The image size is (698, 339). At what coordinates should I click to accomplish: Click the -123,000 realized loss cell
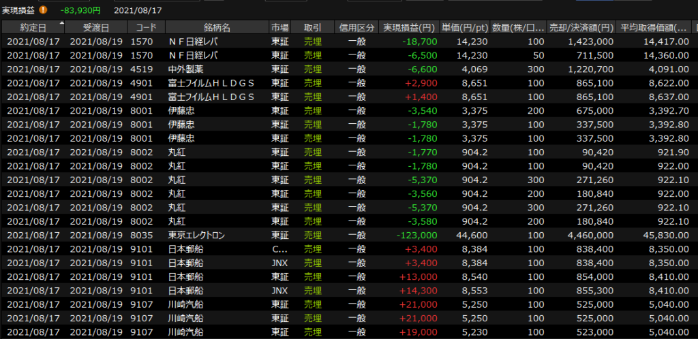(412, 235)
